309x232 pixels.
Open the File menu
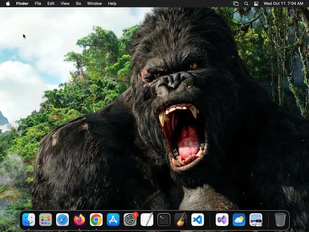point(38,4)
